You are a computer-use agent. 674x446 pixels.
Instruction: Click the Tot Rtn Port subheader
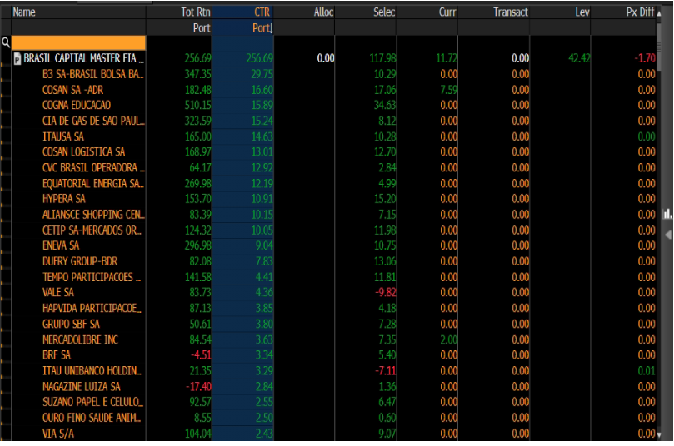[202, 28]
